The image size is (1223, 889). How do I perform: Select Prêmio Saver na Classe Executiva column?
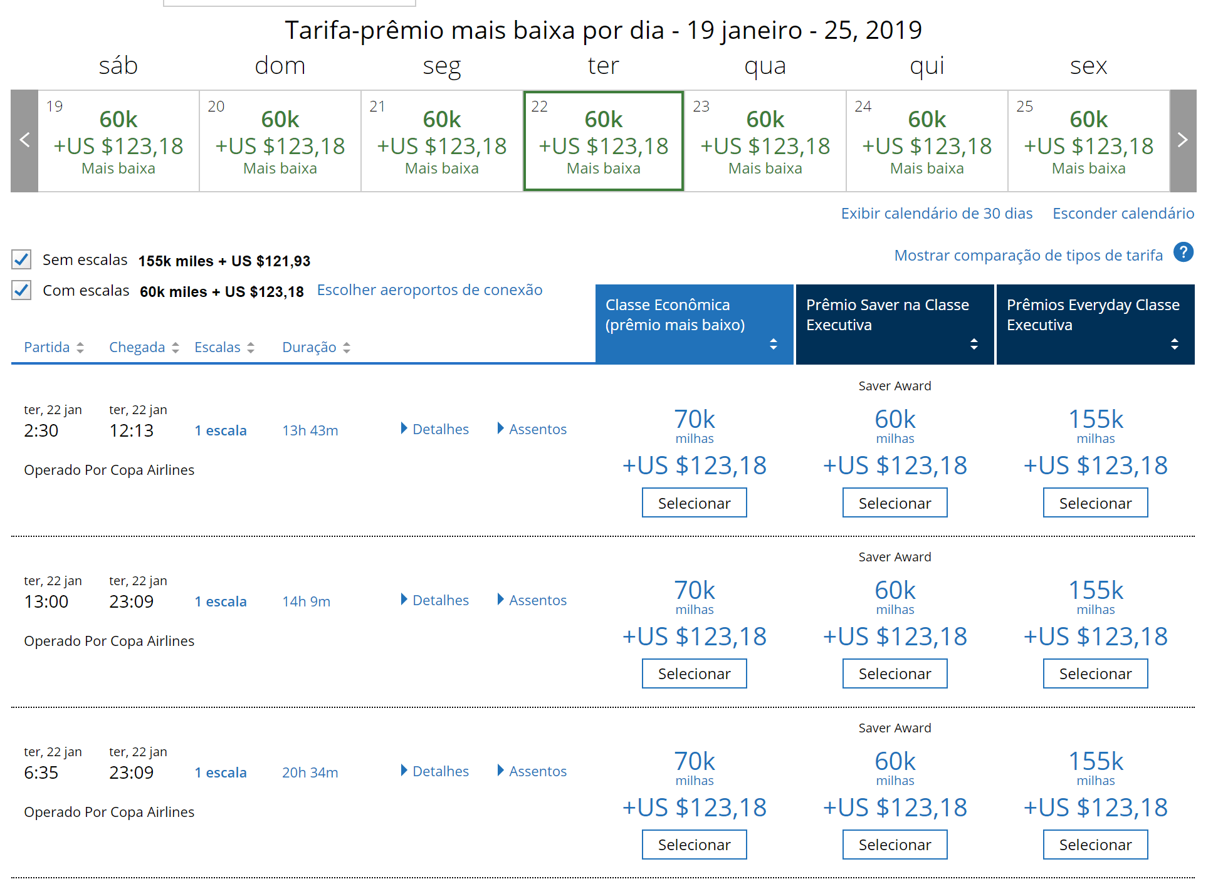(x=895, y=325)
